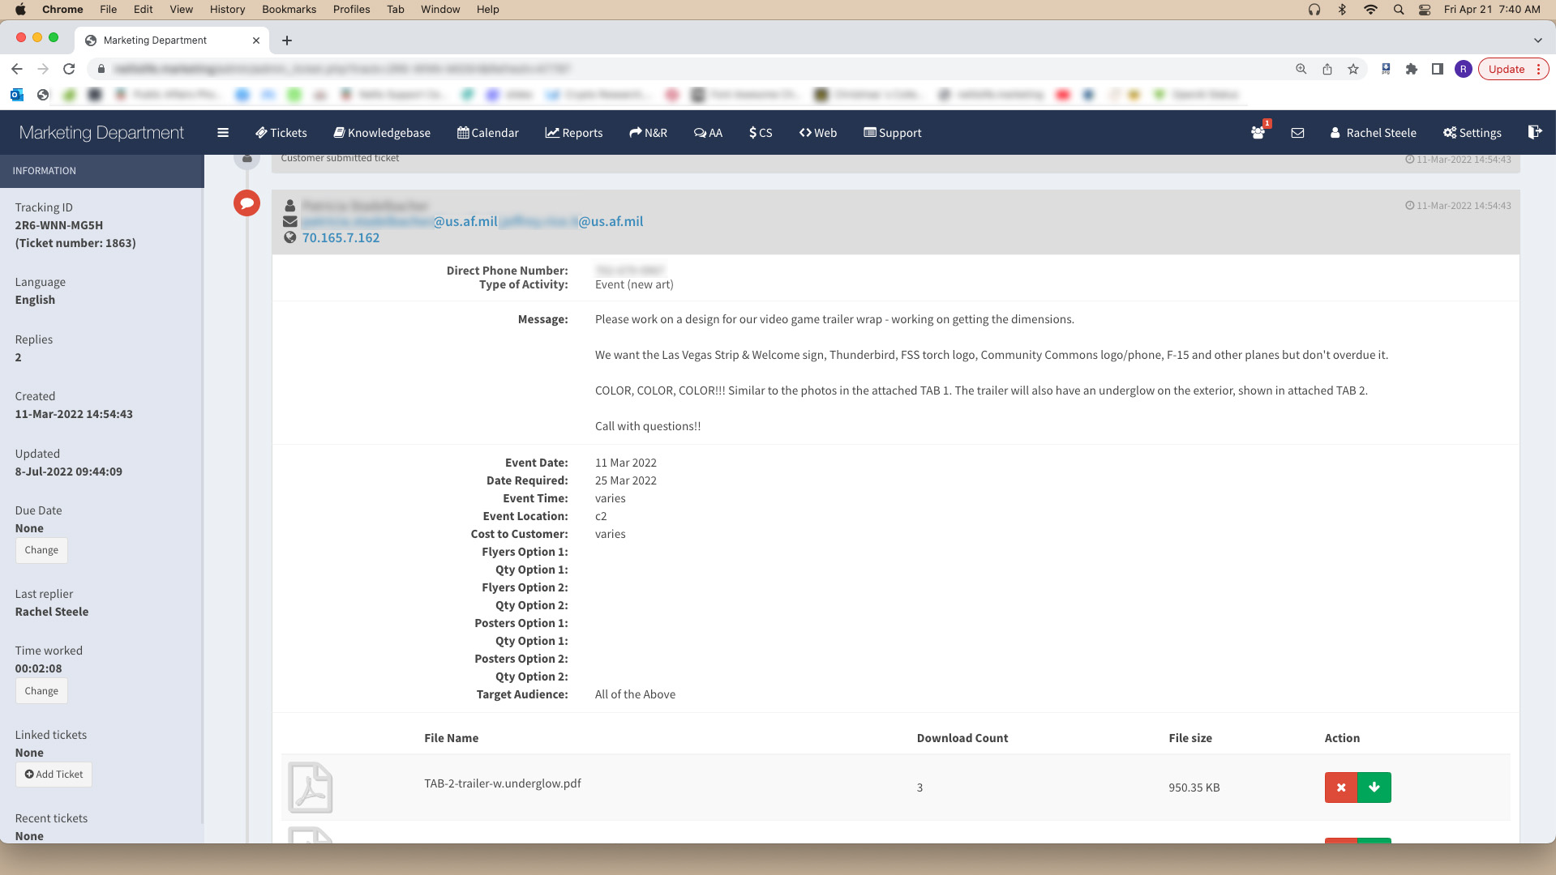Image resolution: width=1556 pixels, height=875 pixels.
Task: Open the Calendar page
Action: [x=488, y=133]
